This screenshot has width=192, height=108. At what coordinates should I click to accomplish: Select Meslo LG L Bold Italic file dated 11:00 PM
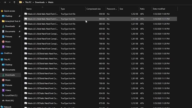[100, 14]
